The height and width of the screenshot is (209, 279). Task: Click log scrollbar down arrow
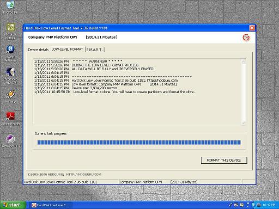click(x=244, y=123)
